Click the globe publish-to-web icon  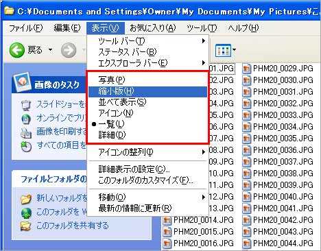pyautogui.click(x=26, y=213)
